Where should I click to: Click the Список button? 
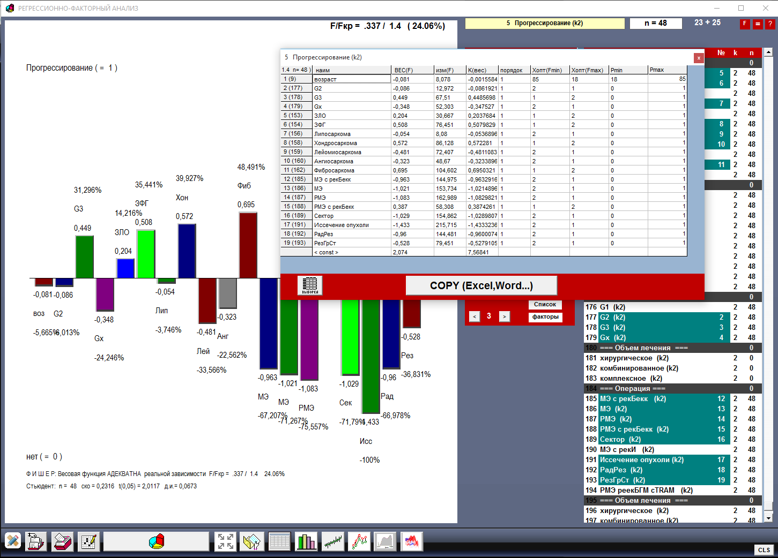pyautogui.click(x=545, y=305)
